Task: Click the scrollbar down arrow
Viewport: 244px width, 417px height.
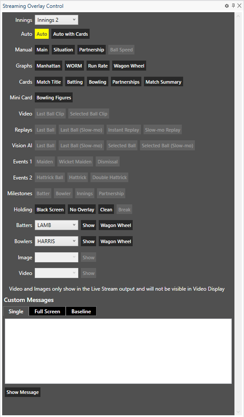Action: click(238, 412)
